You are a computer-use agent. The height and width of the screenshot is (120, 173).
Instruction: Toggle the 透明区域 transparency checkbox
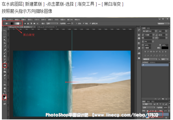(x=90, y=23)
